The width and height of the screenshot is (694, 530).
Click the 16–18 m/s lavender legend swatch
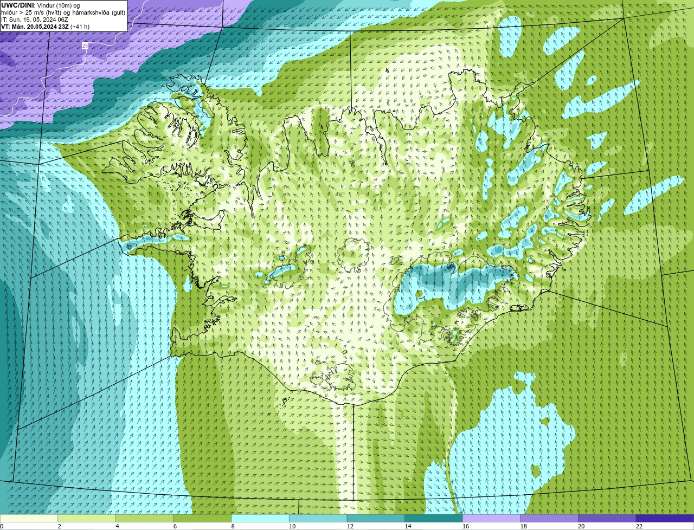click(x=491, y=518)
